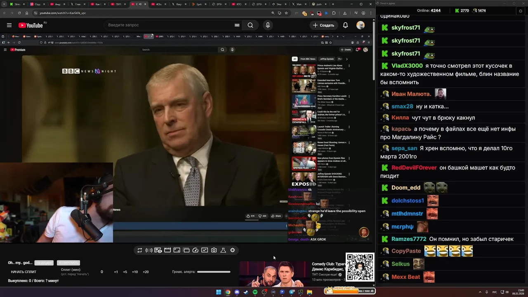528x297 pixels.
Task: Click the screen-with-plus icon in player toolbar
Action: click(x=205, y=250)
